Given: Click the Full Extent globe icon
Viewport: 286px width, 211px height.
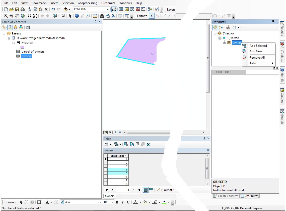Looking at the screenshot, I should click(x=23, y=16).
